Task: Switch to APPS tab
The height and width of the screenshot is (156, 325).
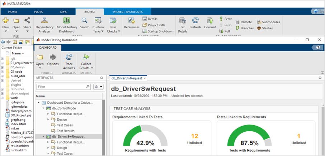Action: 63,12
